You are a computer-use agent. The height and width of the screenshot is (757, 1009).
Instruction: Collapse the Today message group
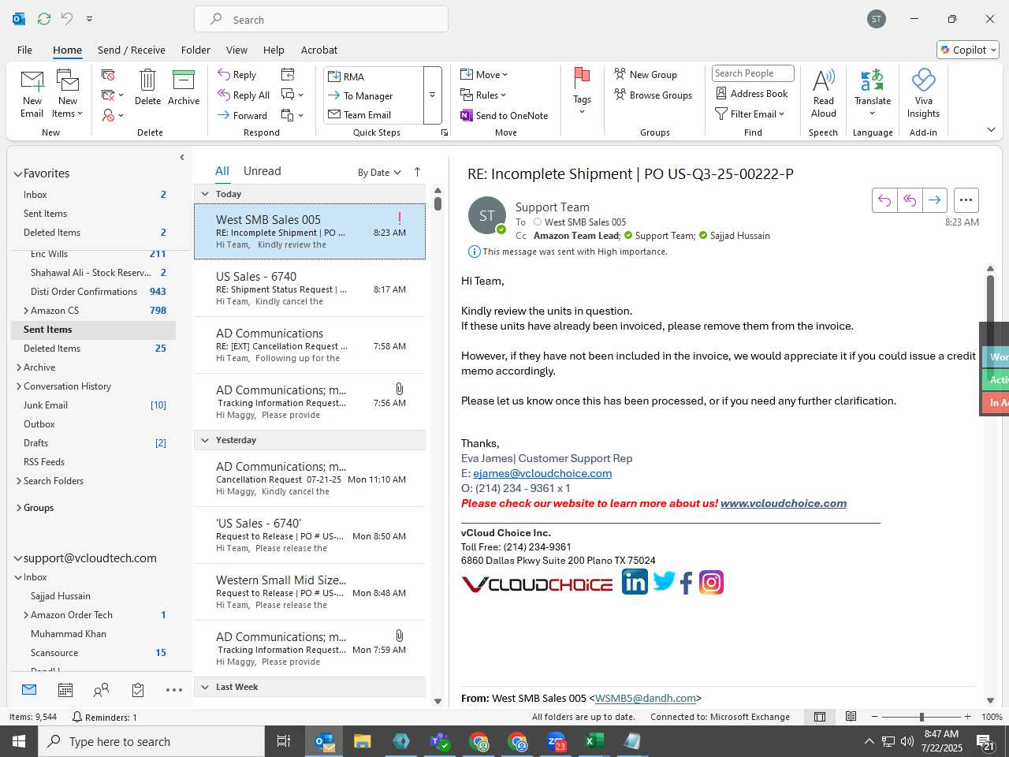coord(205,194)
